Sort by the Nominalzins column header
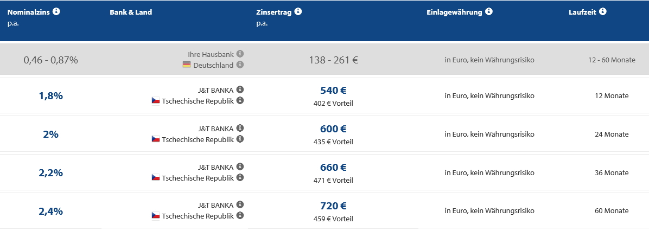The height and width of the screenshot is (237, 649). coord(29,12)
